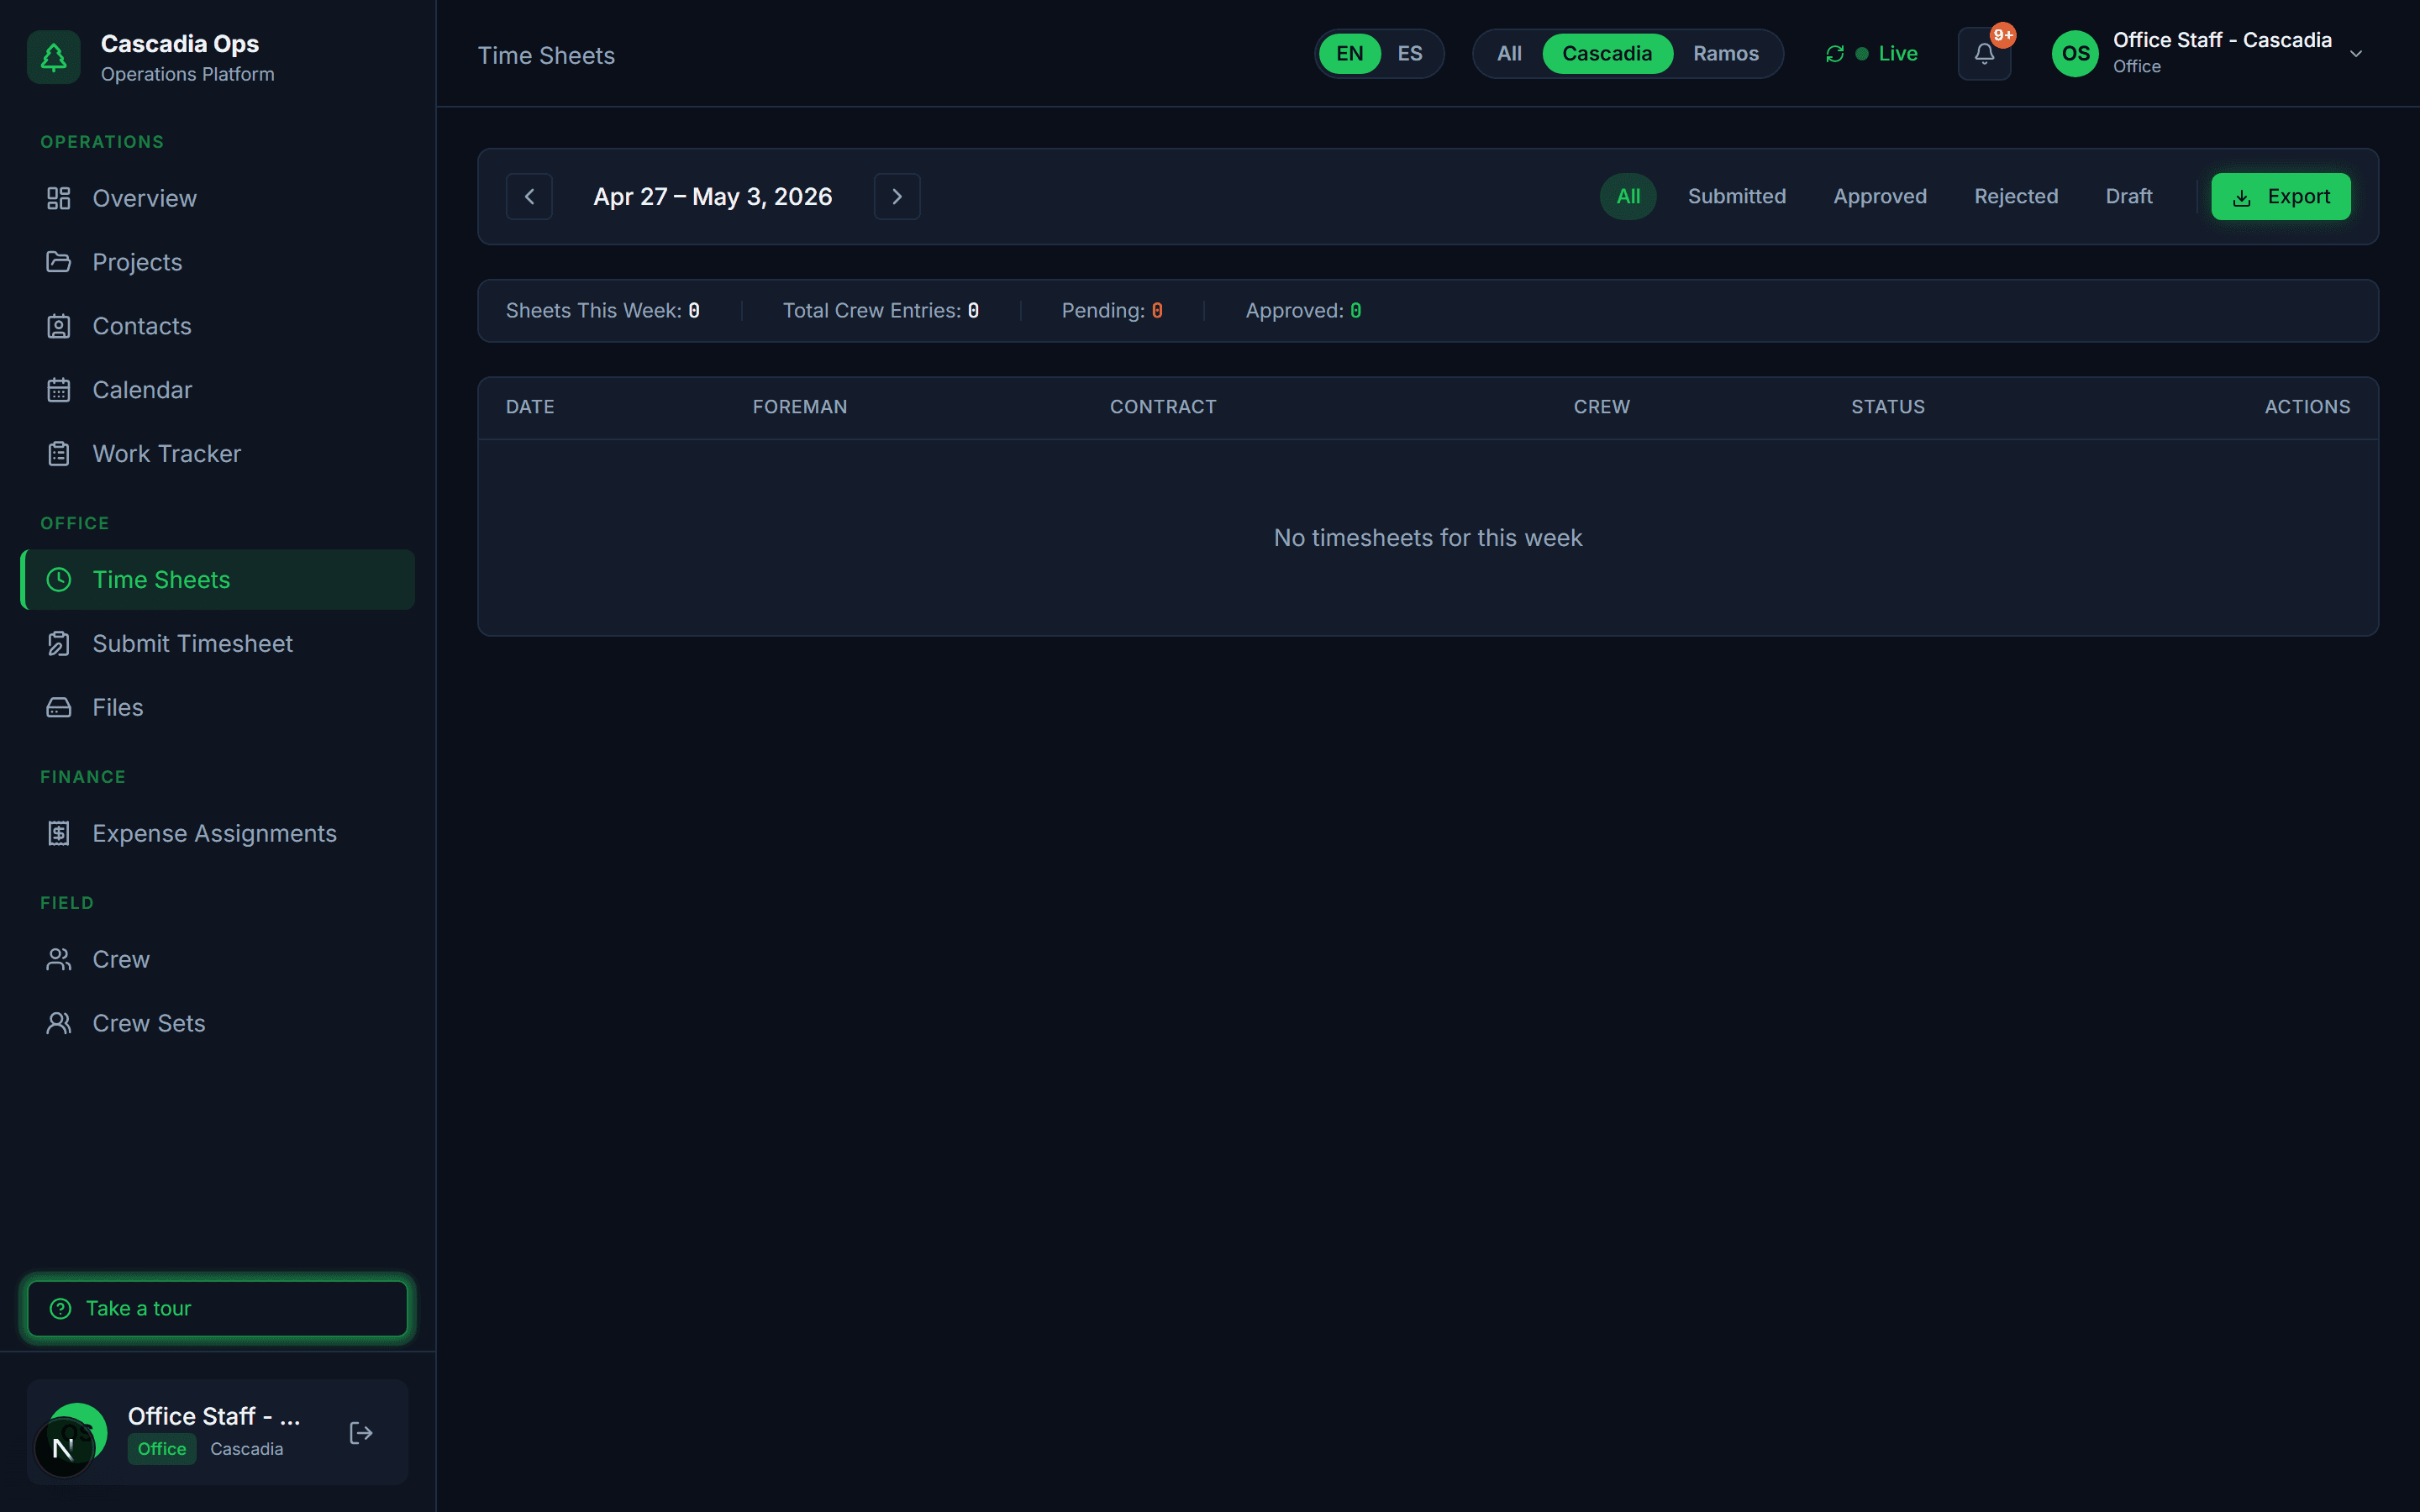Click the FOREMAN column header
Viewport: 2420px width, 1512px height.
click(800, 407)
